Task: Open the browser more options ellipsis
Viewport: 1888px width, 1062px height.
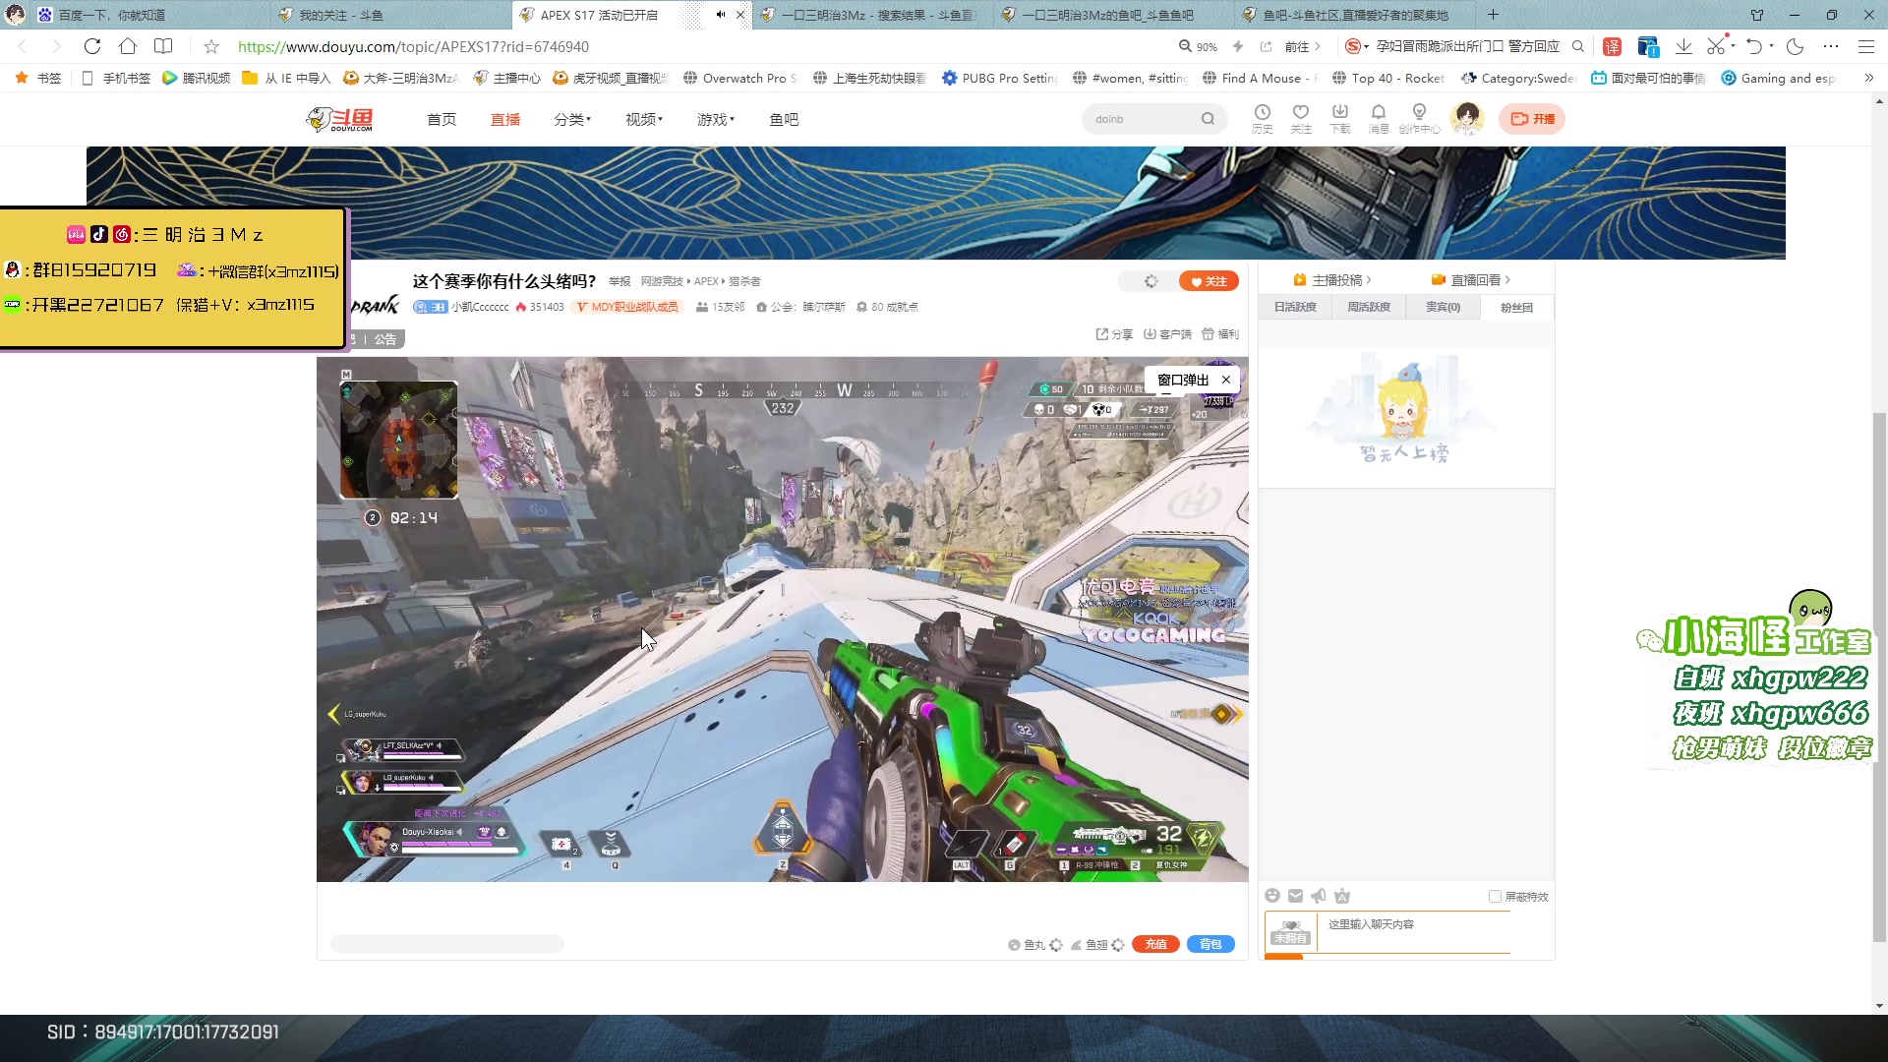Action: tap(1830, 46)
